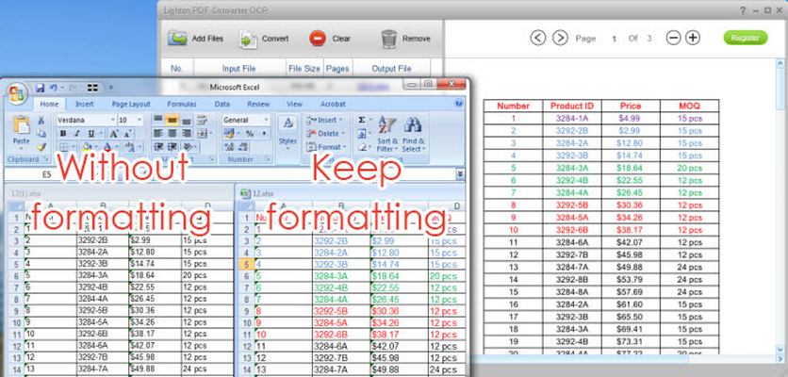
Task: Click Paste in Excel Clipboard group
Action: click(x=21, y=133)
